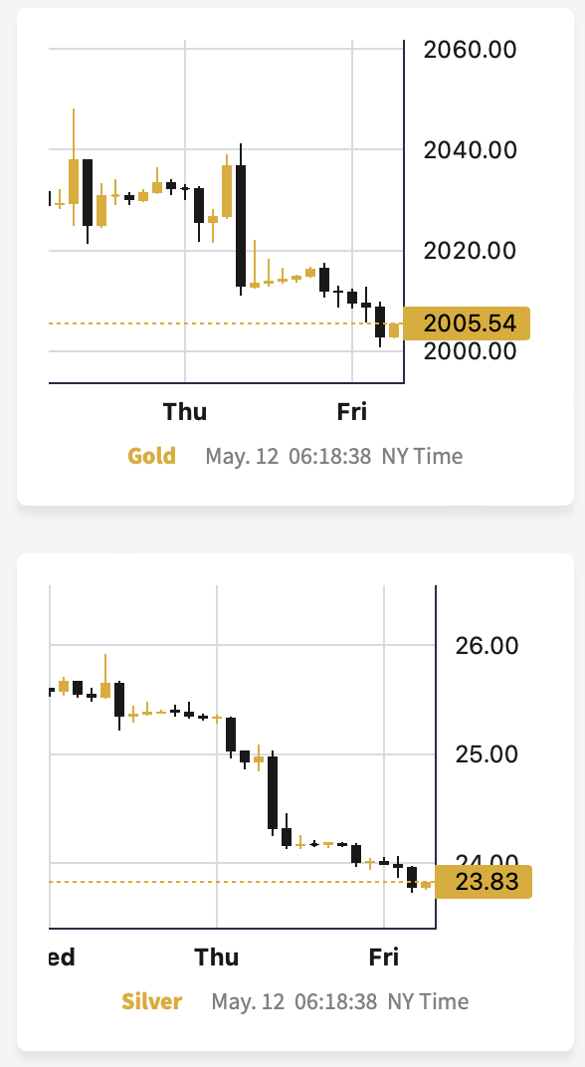Click the latest gold candlestick beside price tag

394,330
